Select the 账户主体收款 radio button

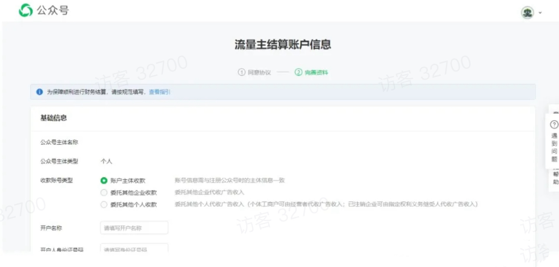105,180
